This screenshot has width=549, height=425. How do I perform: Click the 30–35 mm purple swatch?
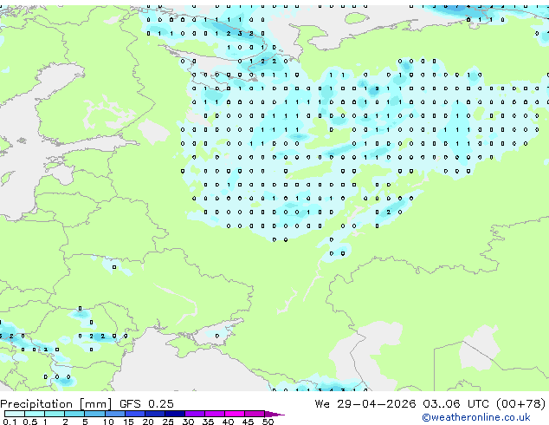195,414
